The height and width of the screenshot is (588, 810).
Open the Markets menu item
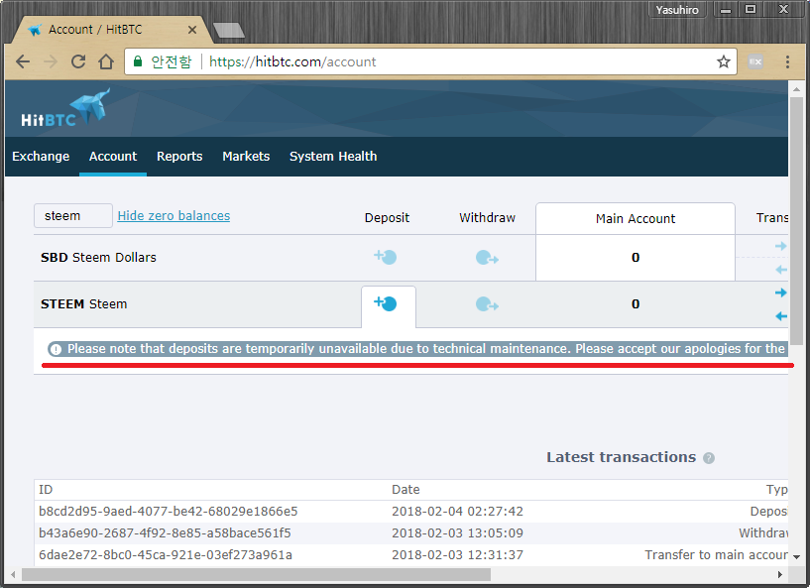246,156
